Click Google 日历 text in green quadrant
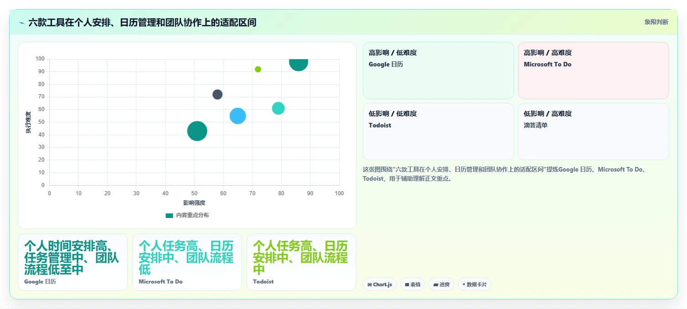This screenshot has width=687, height=309. pyautogui.click(x=386, y=64)
